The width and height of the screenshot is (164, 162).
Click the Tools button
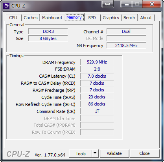(x=81, y=154)
